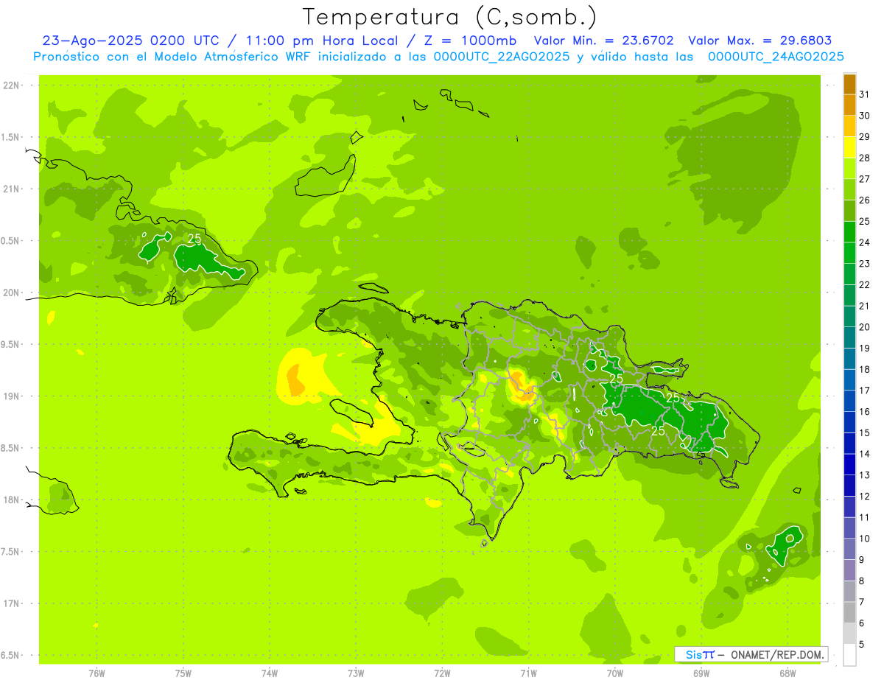
Task: Click the 72W longitude label
Action: point(442,673)
